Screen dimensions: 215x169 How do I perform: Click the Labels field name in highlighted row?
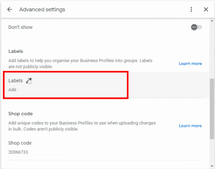(x=16, y=81)
